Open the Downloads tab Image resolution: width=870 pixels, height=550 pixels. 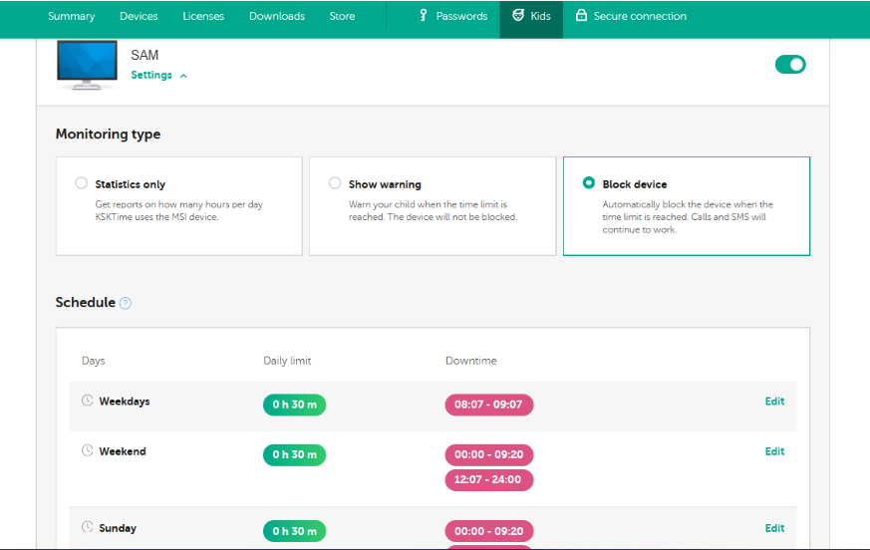[277, 16]
